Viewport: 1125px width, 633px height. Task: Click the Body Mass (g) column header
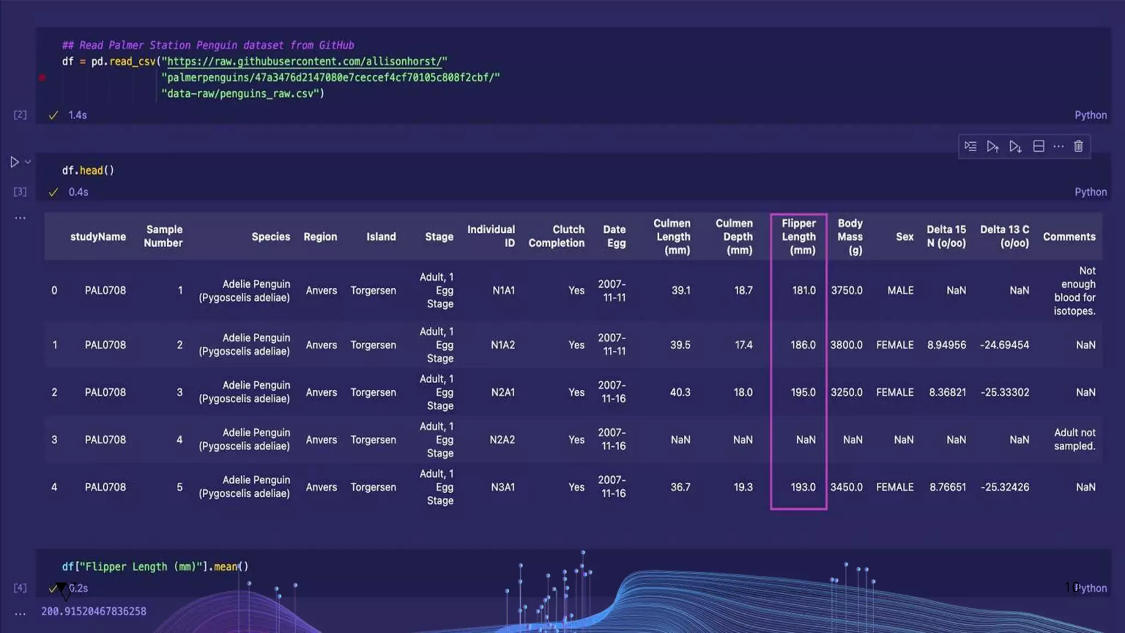pos(850,237)
